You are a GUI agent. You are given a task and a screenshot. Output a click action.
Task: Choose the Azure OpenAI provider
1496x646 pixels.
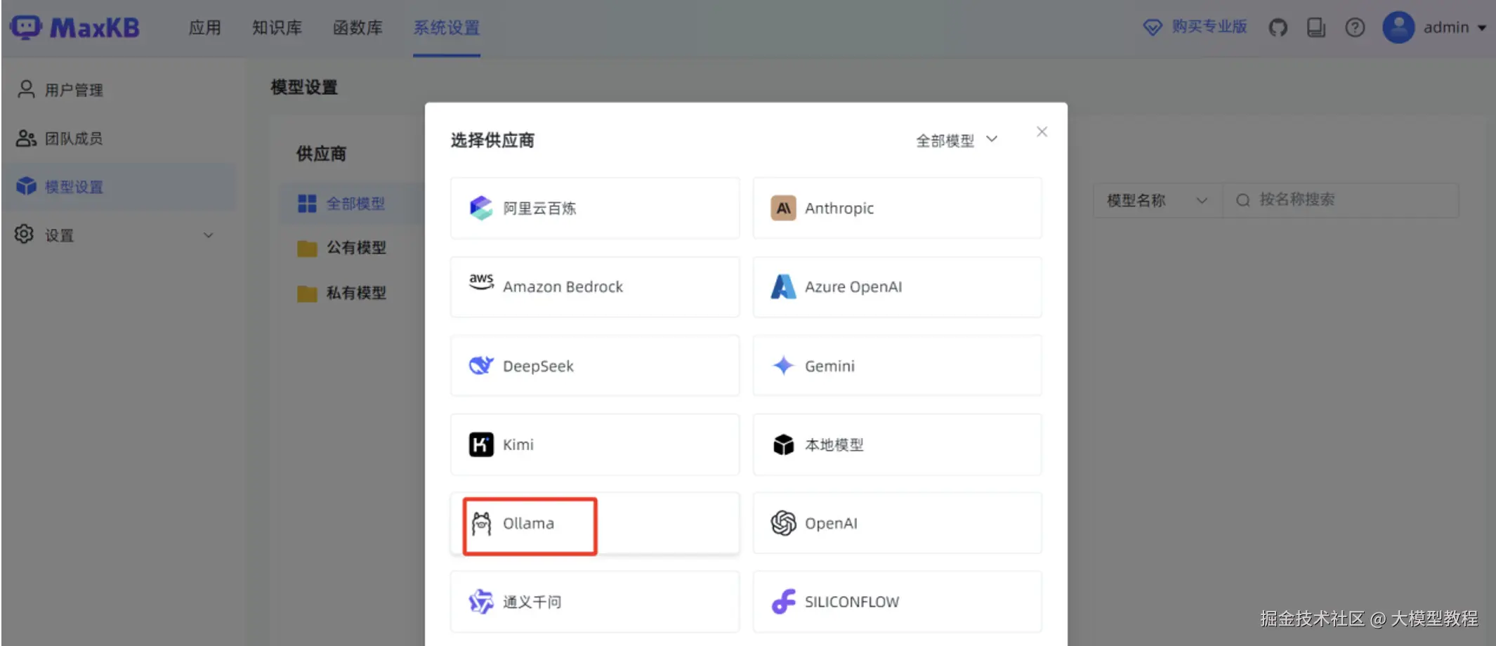[x=897, y=286]
